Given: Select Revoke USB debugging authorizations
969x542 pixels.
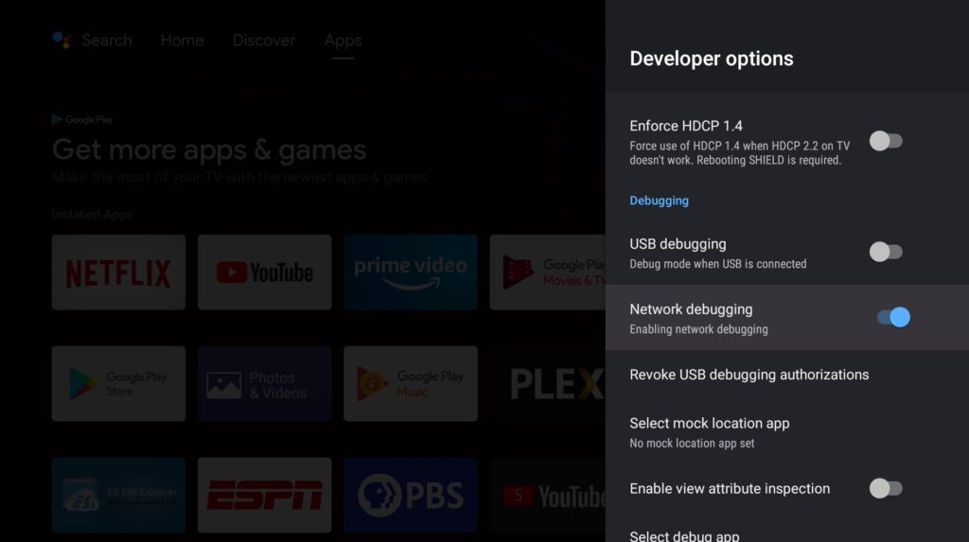Looking at the screenshot, I should [787, 375].
